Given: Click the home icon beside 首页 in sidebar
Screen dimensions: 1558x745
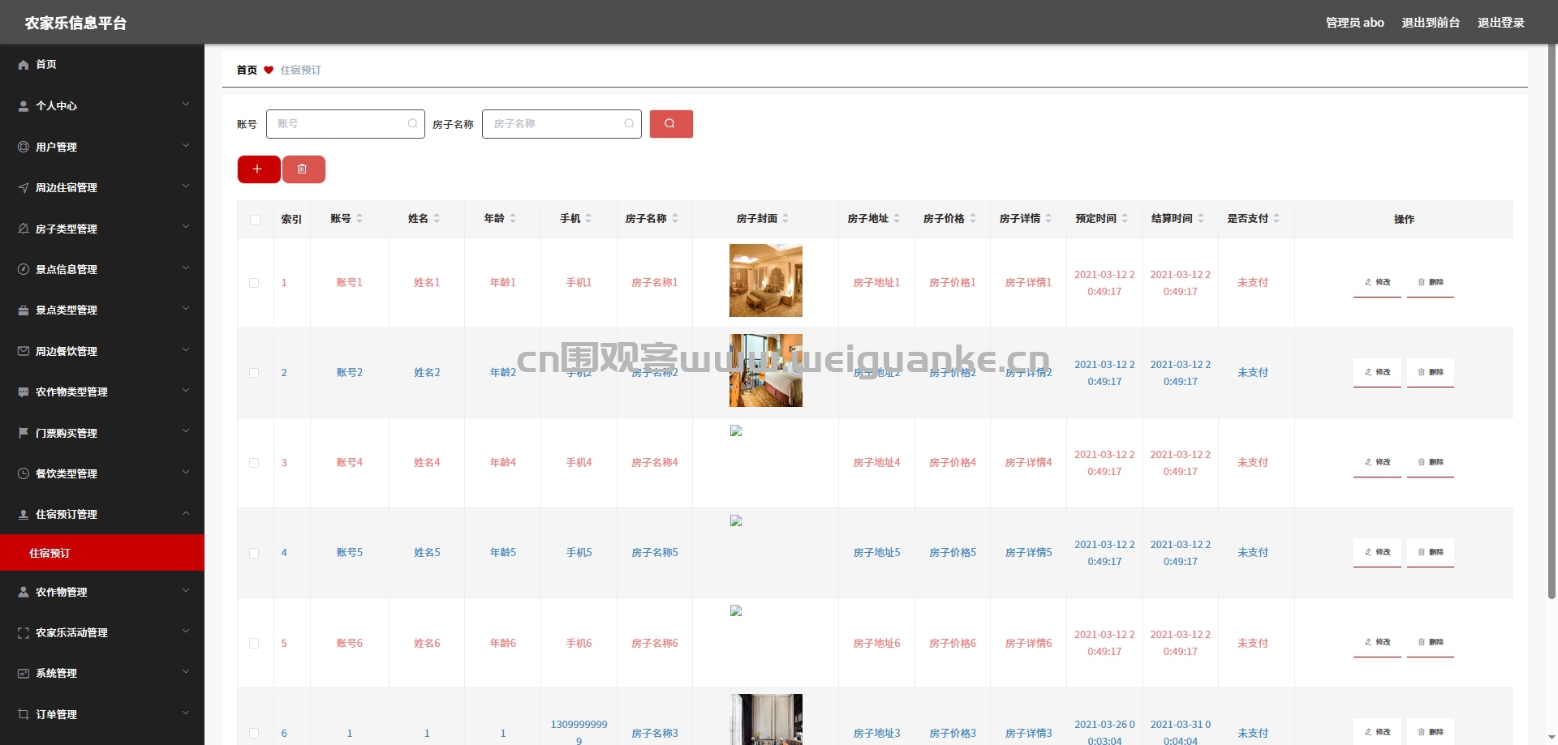Looking at the screenshot, I should coord(24,65).
